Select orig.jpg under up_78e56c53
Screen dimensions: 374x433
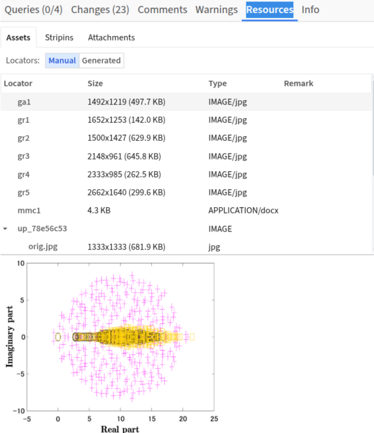coord(186,247)
